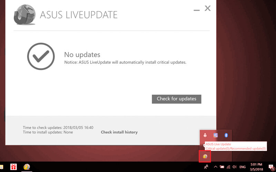Open the blue square tray app icon
The image size is (276, 172).
pos(216,135)
